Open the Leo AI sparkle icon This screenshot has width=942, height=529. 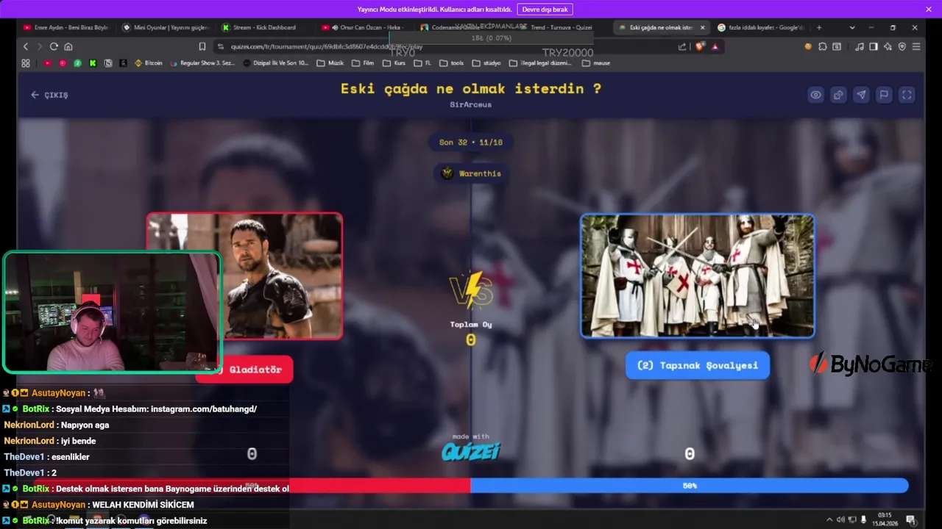click(x=888, y=46)
